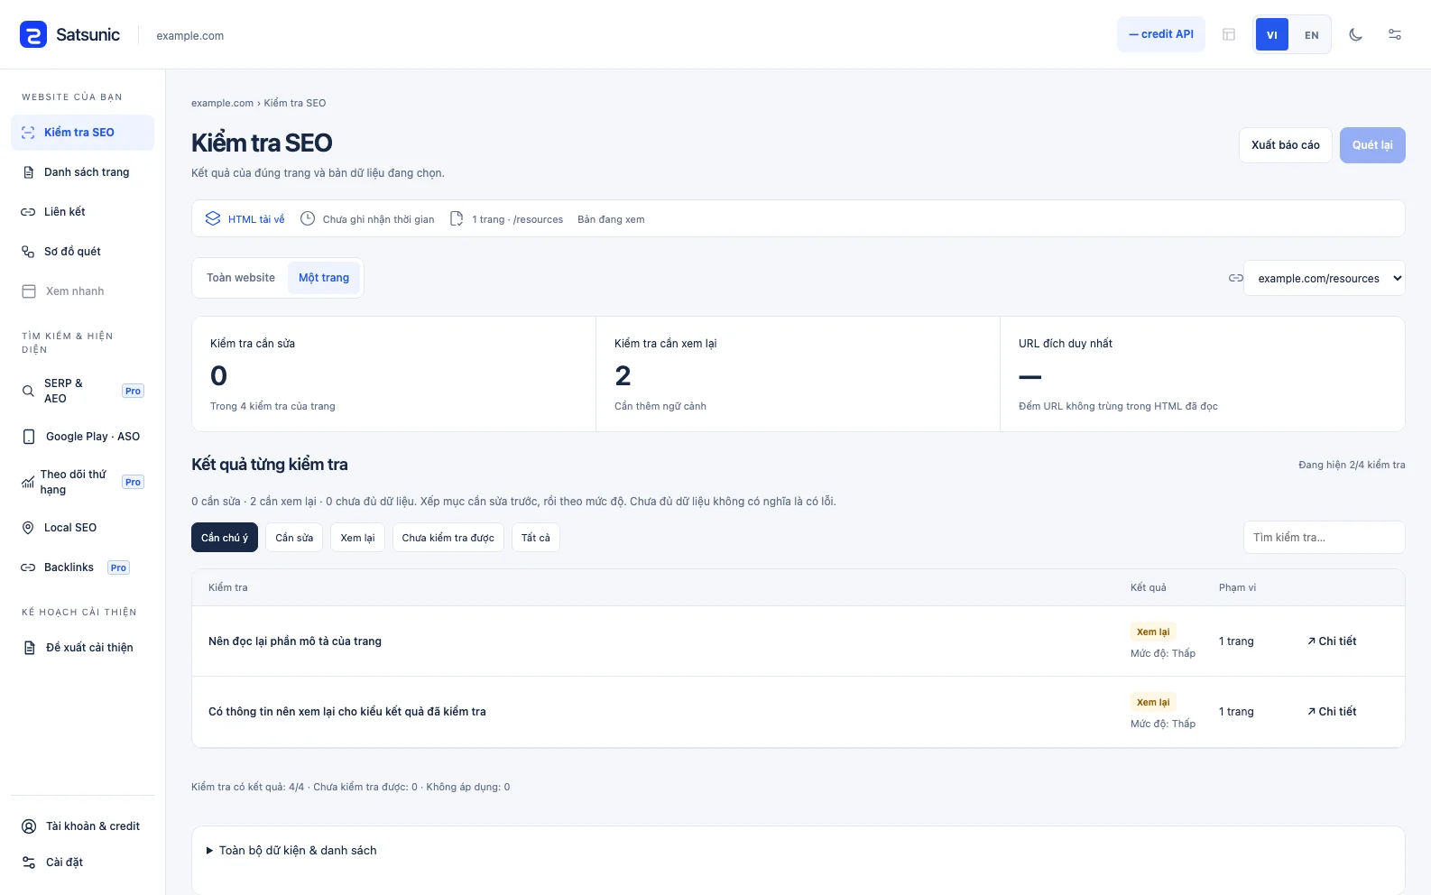Click the Cài đặt sliders icon in sidebar
This screenshot has width=1431, height=895.
coord(29,863)
